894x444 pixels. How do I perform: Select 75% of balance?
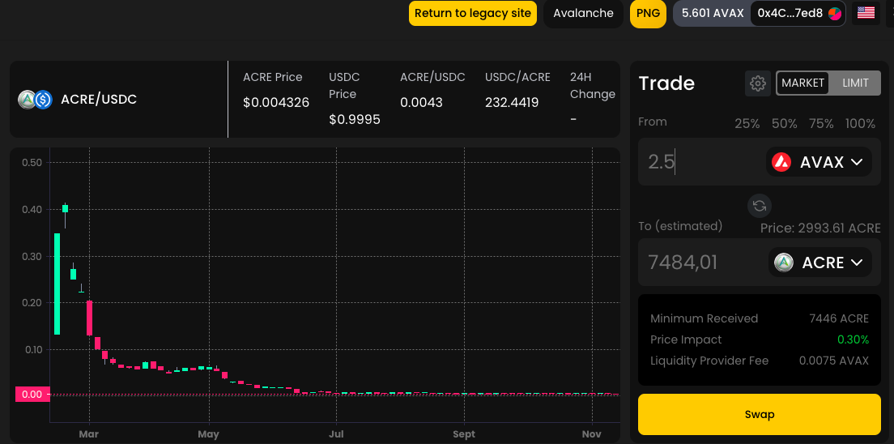(x=821, y=124)
